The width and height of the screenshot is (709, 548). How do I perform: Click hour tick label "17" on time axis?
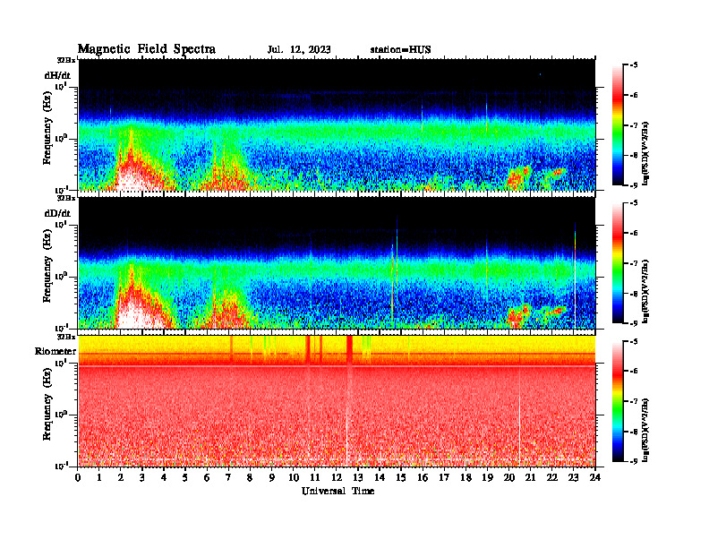444,477
